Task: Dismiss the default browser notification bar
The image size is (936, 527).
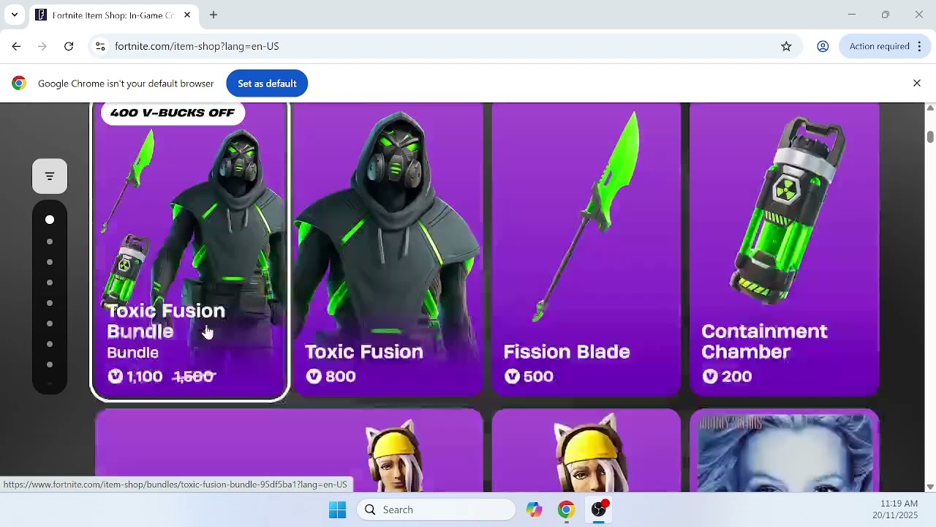Action: [x=917, y=83]
